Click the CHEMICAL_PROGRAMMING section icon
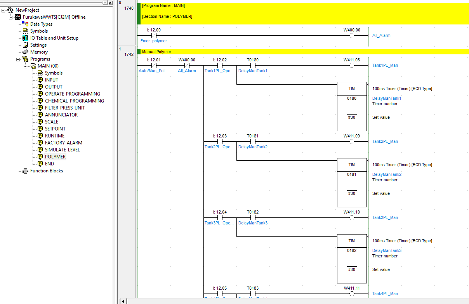This screenshot has width=469, height=304. [x=40, y=101]
